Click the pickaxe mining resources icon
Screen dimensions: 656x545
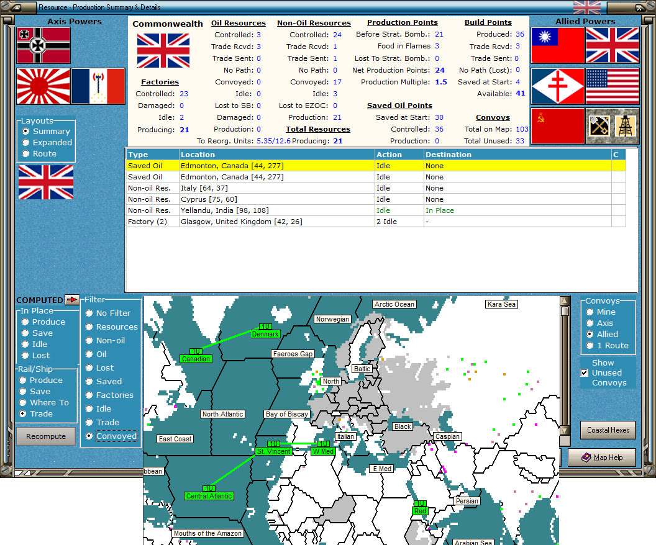pos(599,126)
